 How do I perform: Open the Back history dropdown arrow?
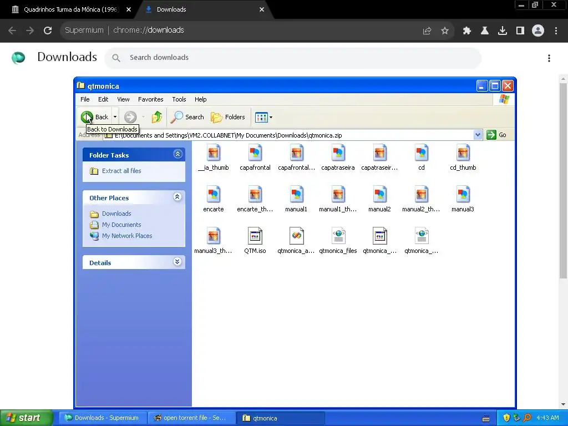[x=115, y=117]
